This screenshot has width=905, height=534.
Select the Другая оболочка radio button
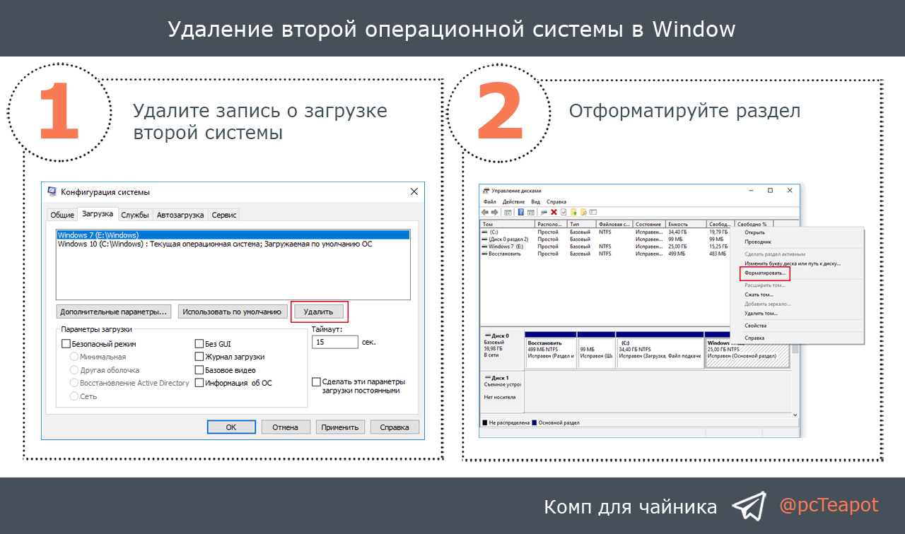(x=74, y=370)
